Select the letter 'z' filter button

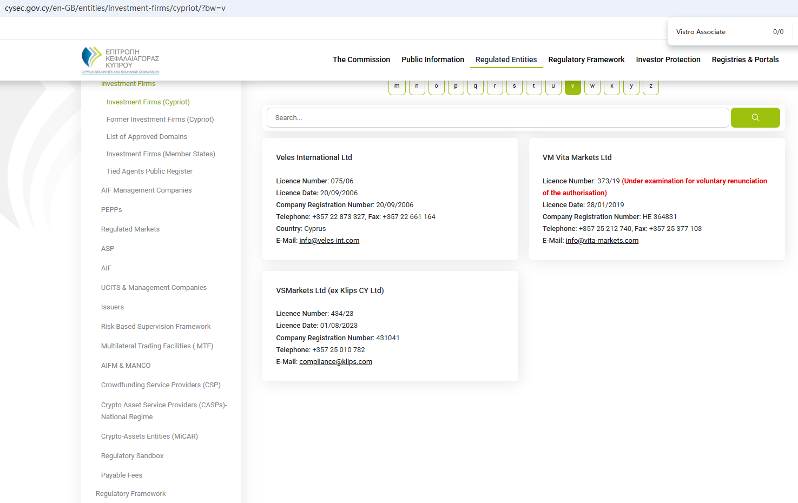pyautogui.click(x=650, y=87)
